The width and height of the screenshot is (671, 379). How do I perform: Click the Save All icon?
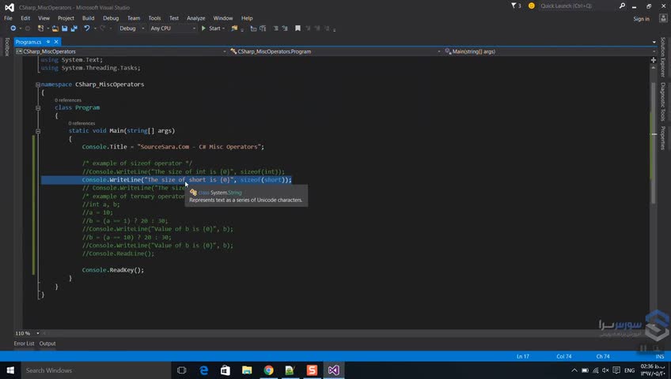(74, 28)
